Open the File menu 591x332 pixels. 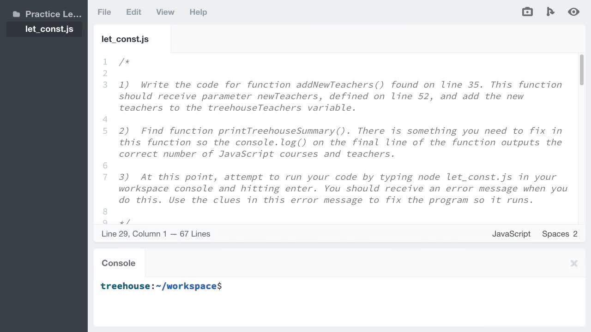click(104, 12)
